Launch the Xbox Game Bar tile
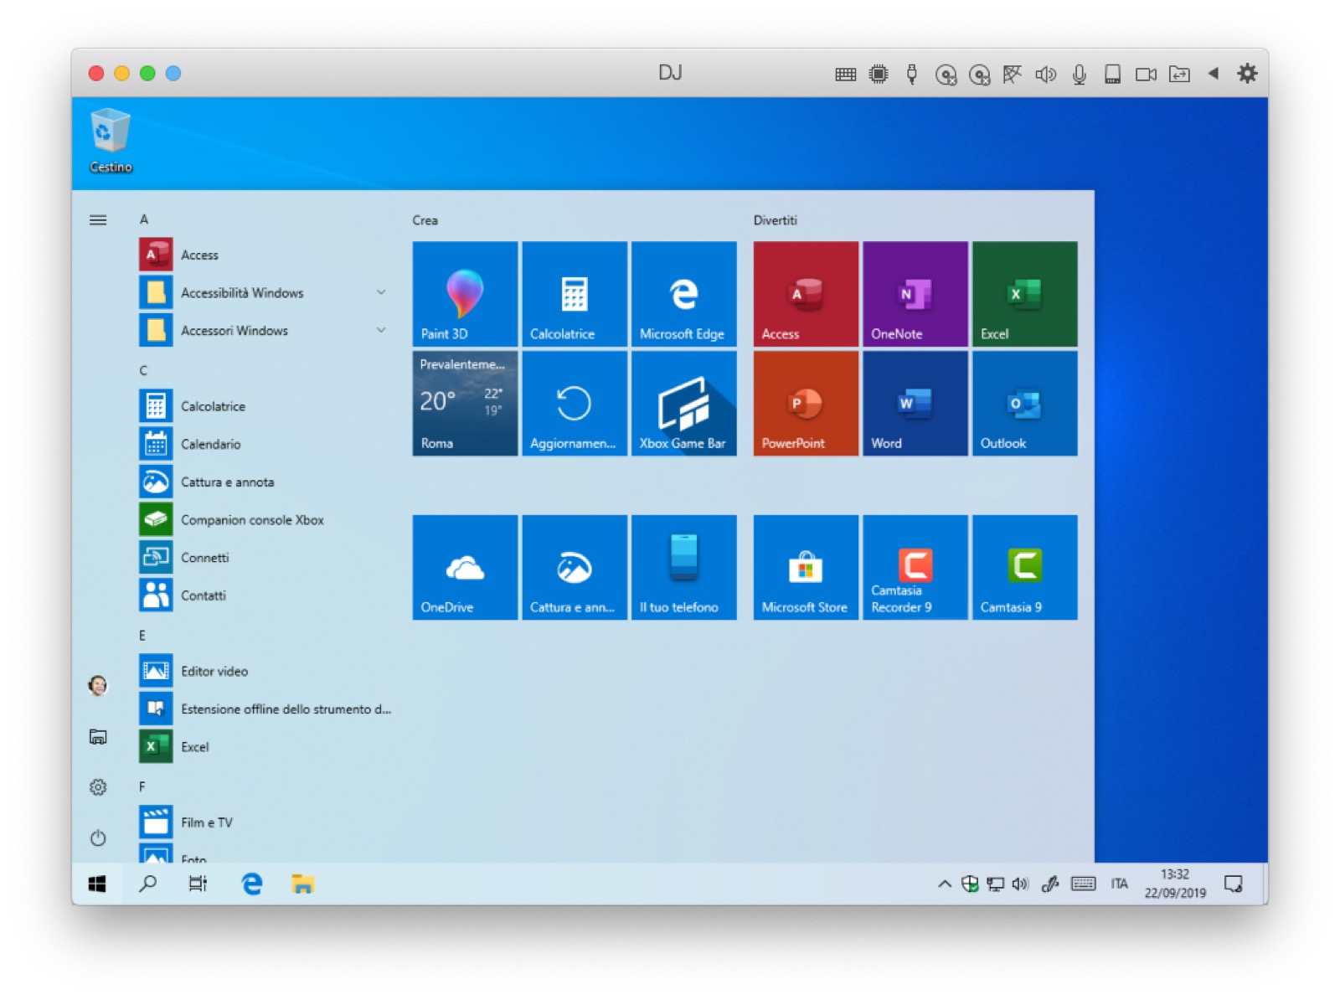Viewport: 1340px width, 1000px height. point(683,404)
